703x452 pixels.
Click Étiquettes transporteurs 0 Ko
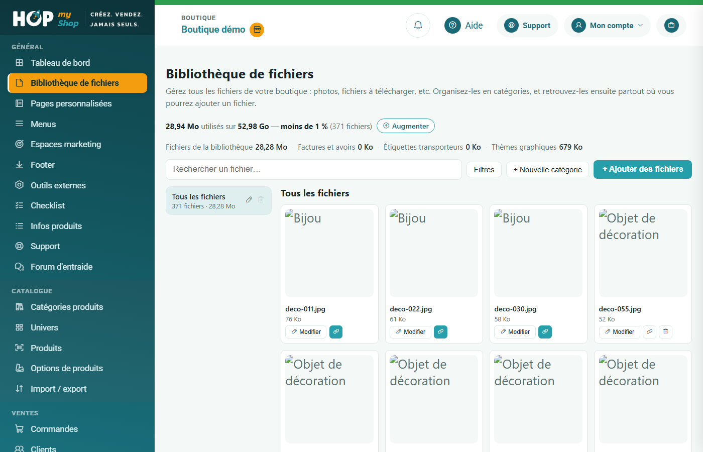pos(432,147)
